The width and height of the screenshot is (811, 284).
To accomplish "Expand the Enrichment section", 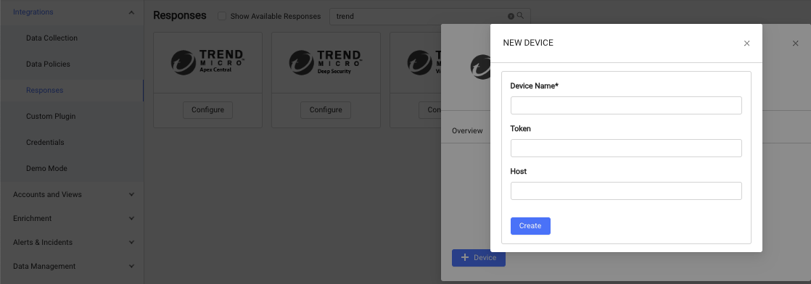I will (131, 218).
